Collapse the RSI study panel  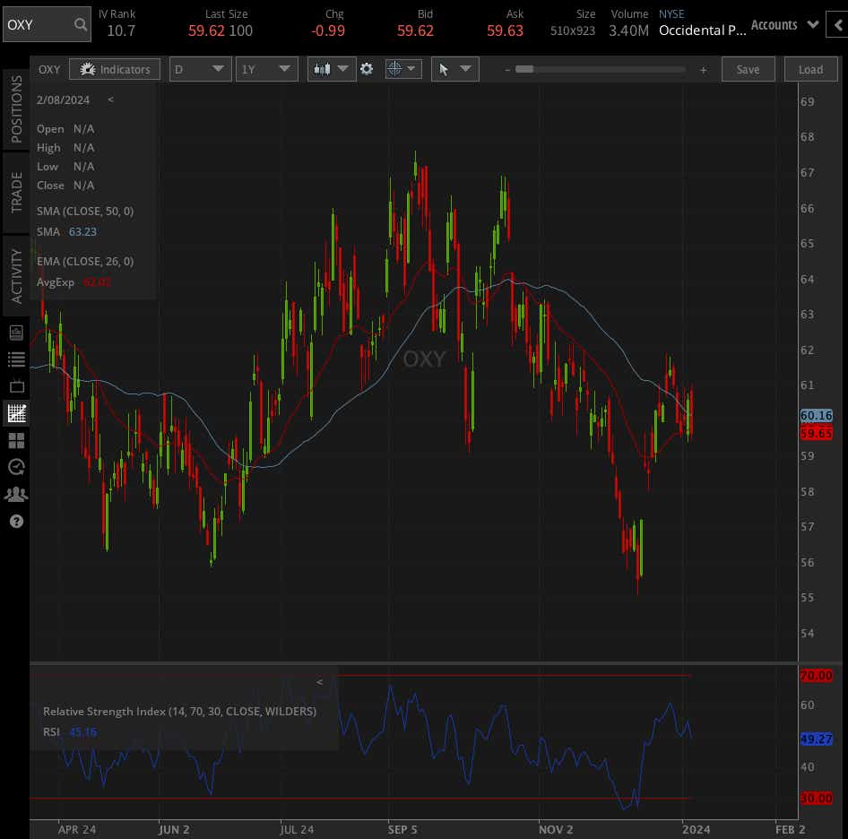point(319,682)
